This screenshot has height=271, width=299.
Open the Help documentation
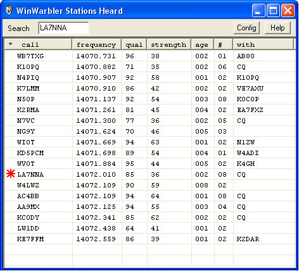277,28
